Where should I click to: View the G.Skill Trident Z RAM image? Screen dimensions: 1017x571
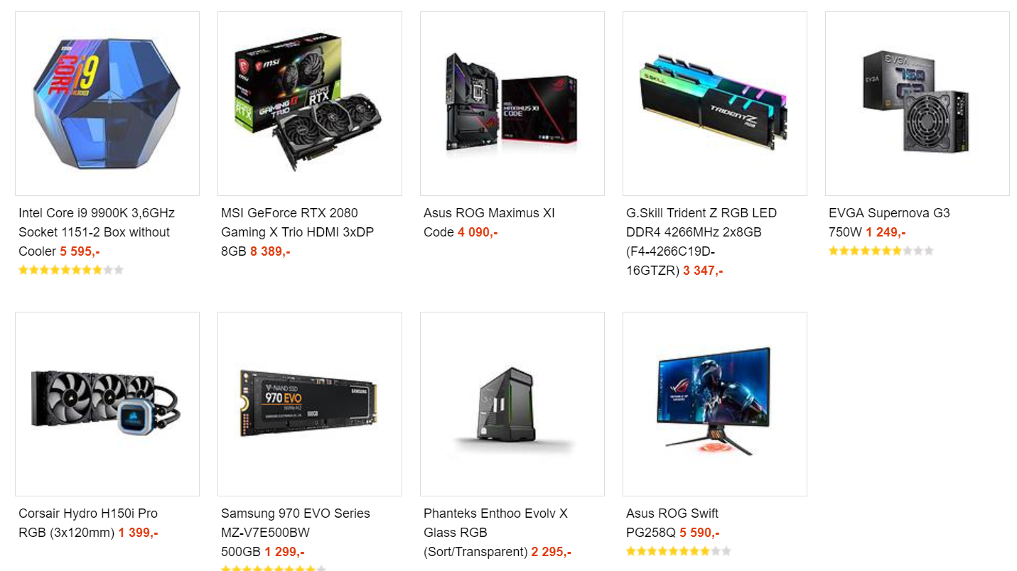click(x=715, y=104)
